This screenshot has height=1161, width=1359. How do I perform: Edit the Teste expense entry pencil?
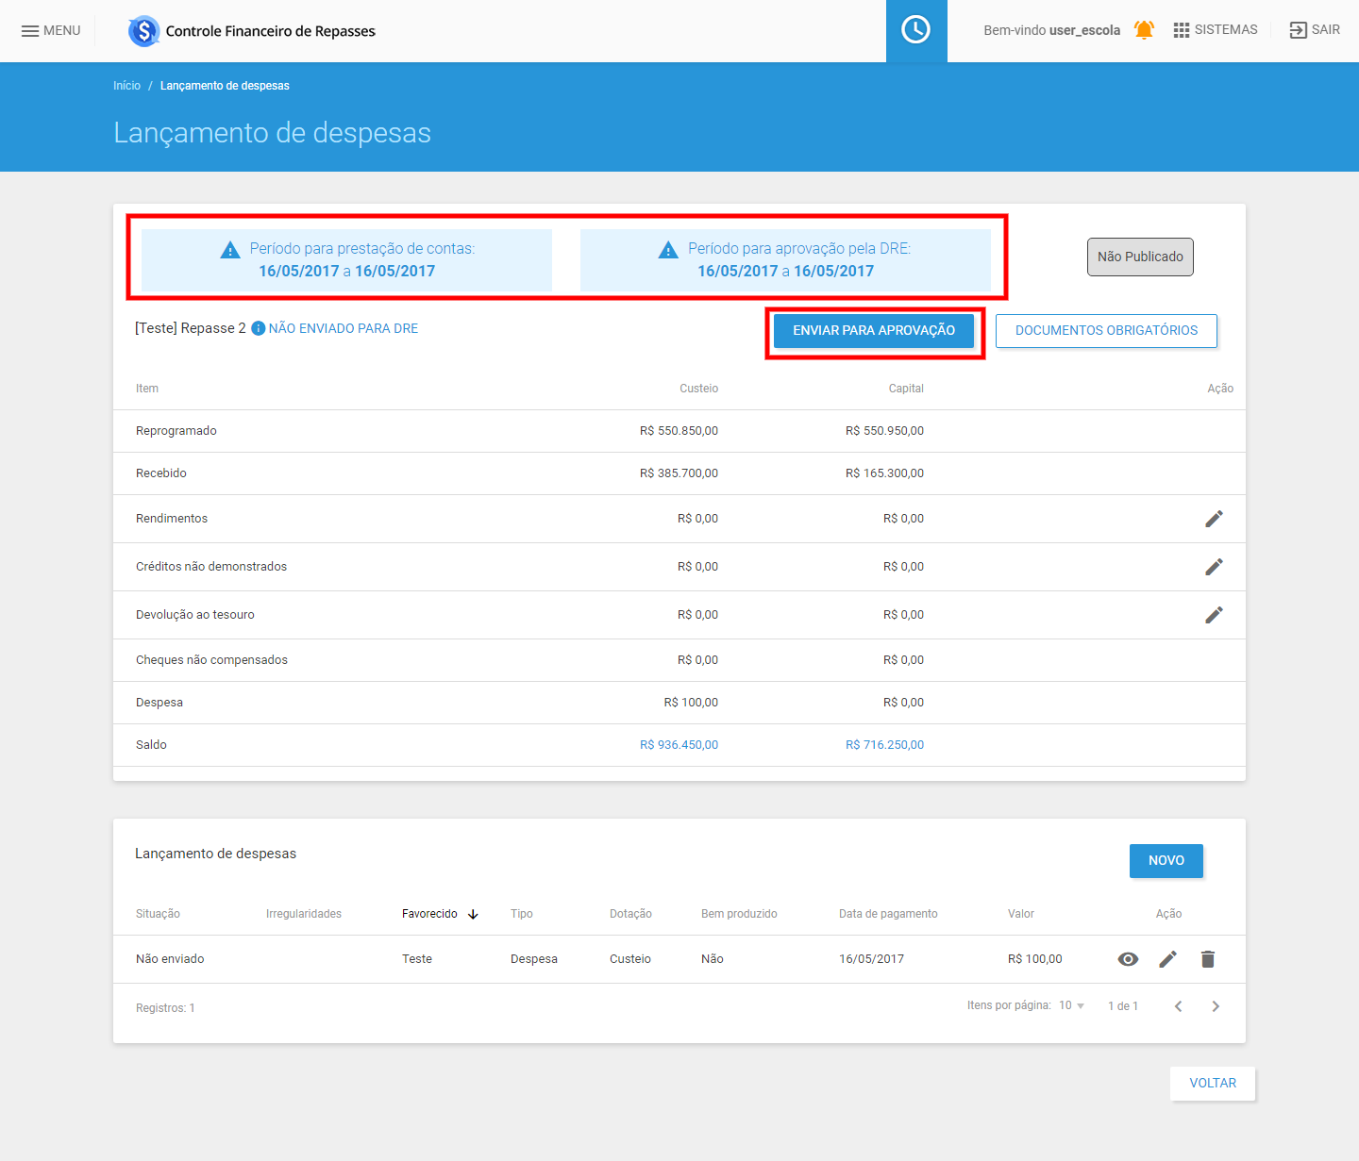pos(1167,959)
